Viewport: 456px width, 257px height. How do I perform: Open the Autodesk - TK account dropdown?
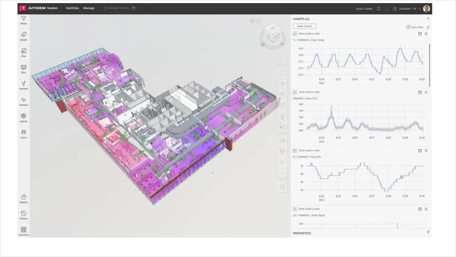point(409,9)
